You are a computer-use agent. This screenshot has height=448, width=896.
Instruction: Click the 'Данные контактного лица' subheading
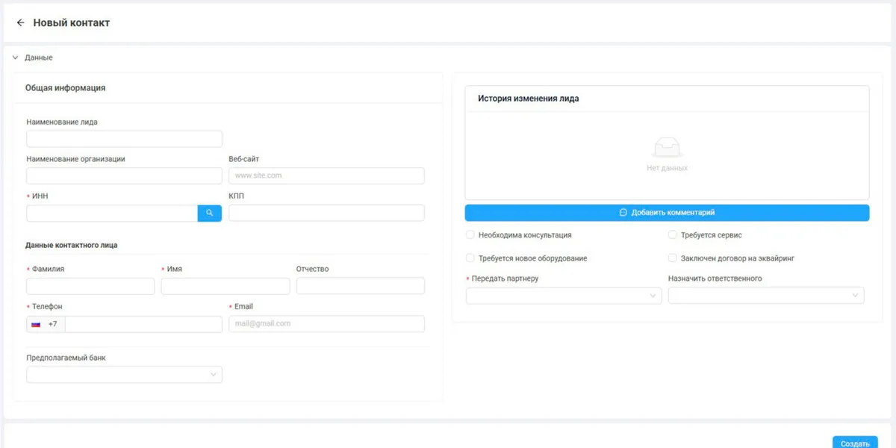click(x=71, y=245)
